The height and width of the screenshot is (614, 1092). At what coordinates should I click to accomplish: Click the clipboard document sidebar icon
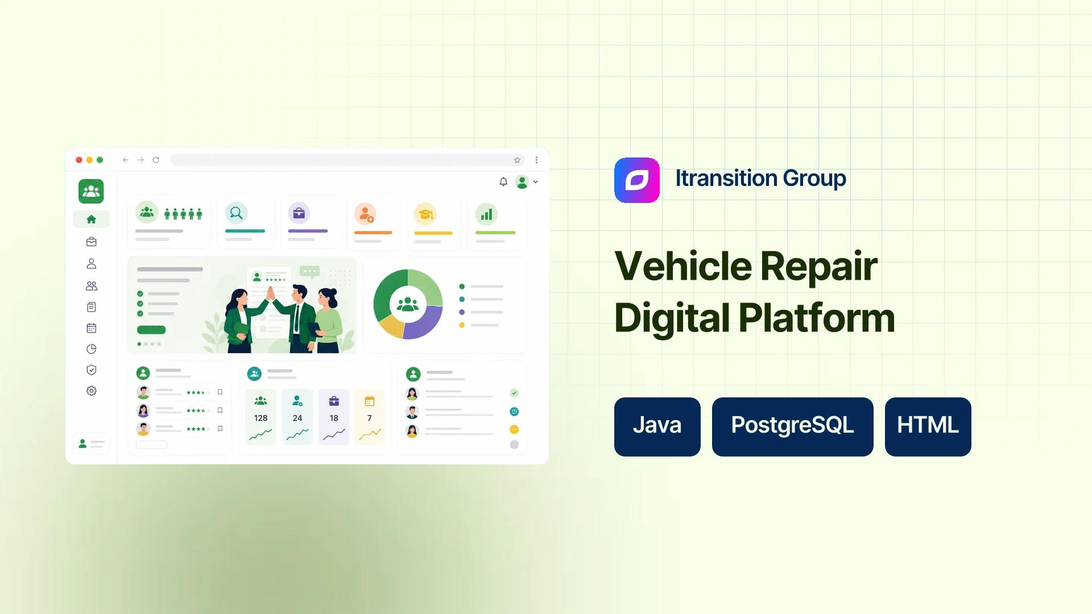[x=91, y=307]
